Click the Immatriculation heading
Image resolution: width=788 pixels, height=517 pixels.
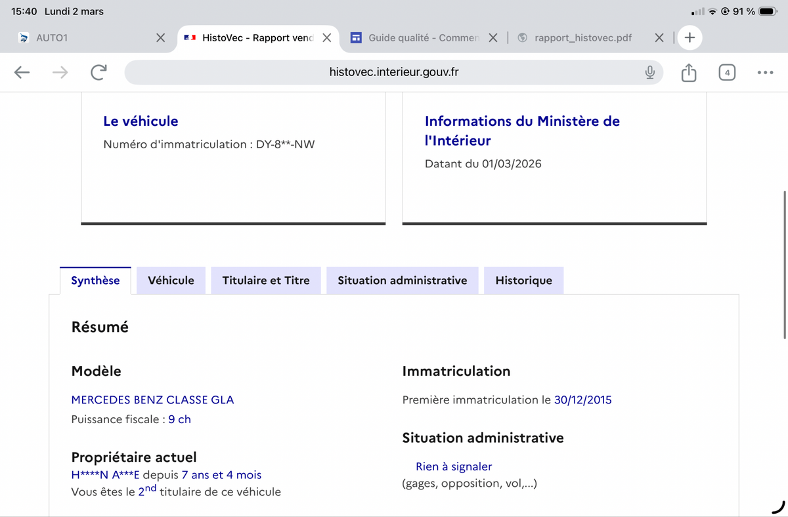(x=456, y=371)
